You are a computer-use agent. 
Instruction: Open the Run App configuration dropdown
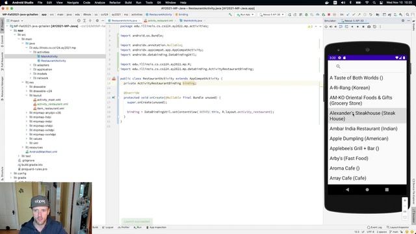245,14
